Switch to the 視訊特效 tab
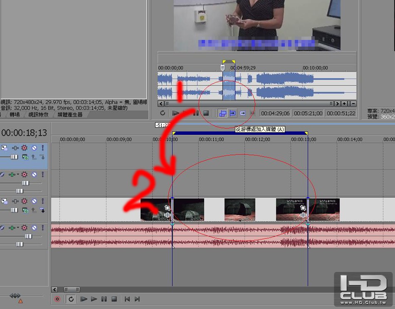Viewport: 395px width, 309px height. 38,115
